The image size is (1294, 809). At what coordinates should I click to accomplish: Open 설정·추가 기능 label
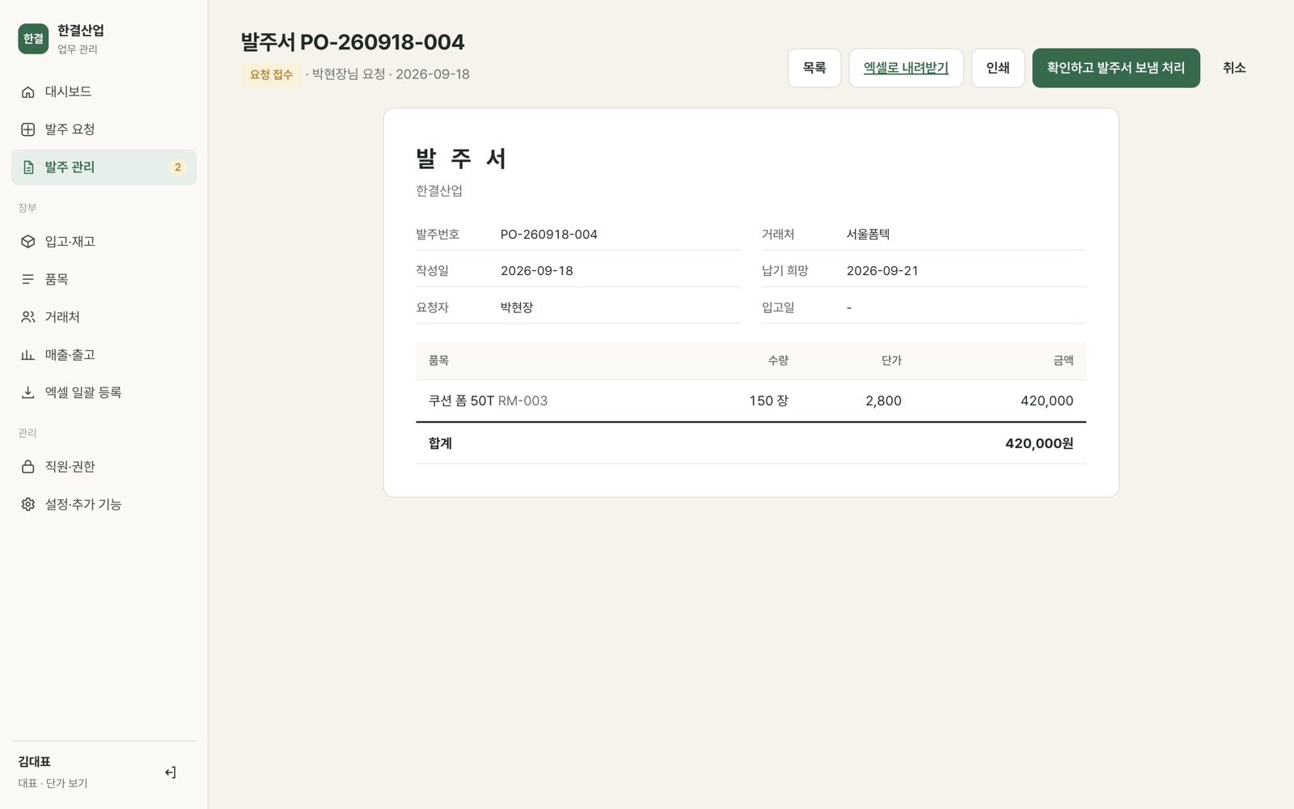[x=83, y=504]
